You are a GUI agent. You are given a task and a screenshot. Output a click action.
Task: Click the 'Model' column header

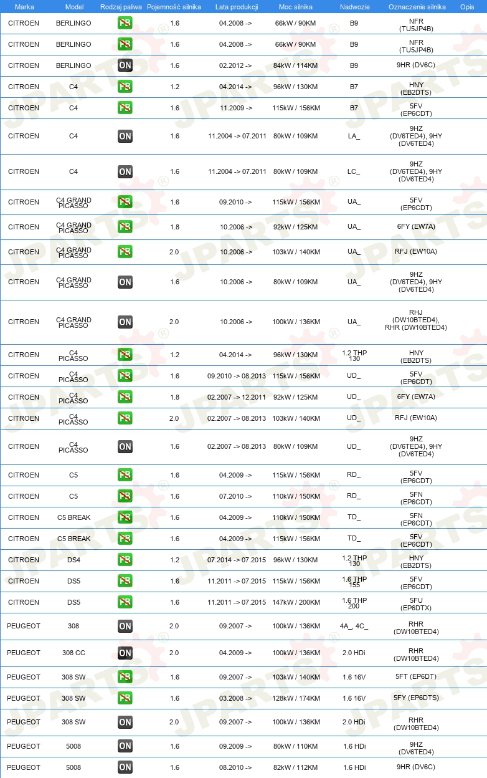pyautogui.click(x=74, y=7)
